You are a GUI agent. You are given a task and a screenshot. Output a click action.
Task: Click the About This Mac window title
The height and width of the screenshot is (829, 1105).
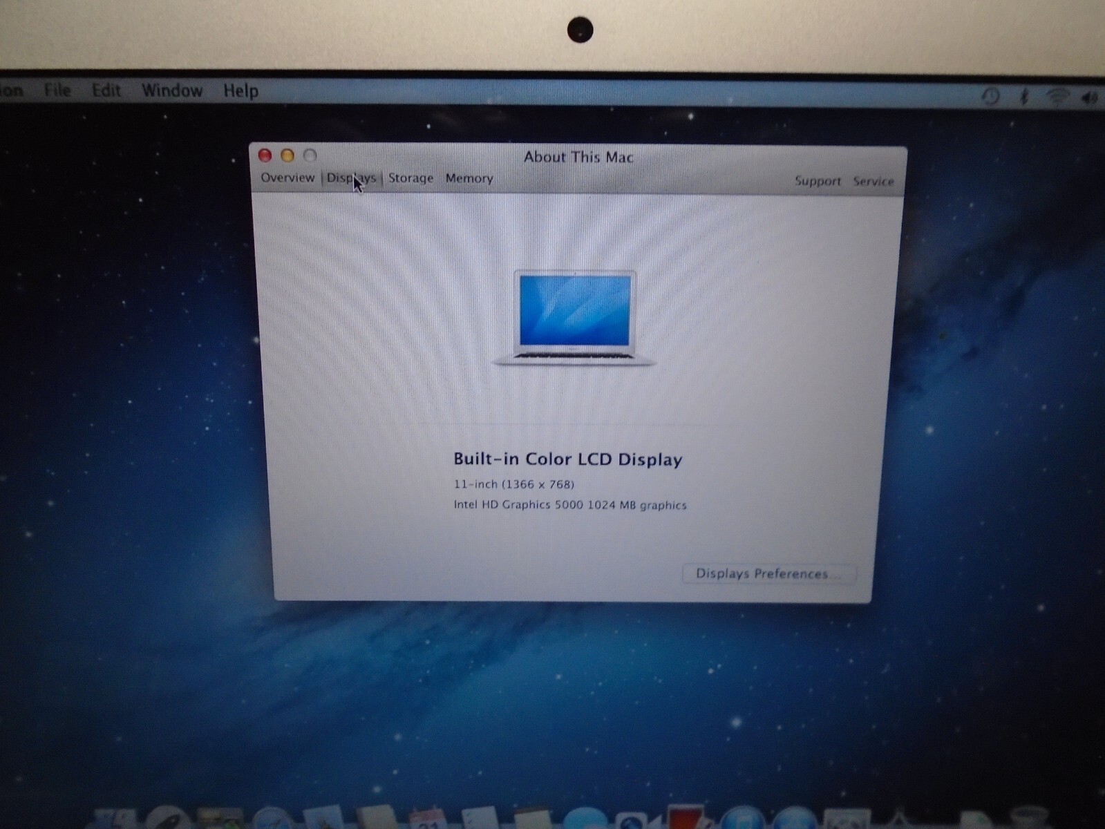578,157
